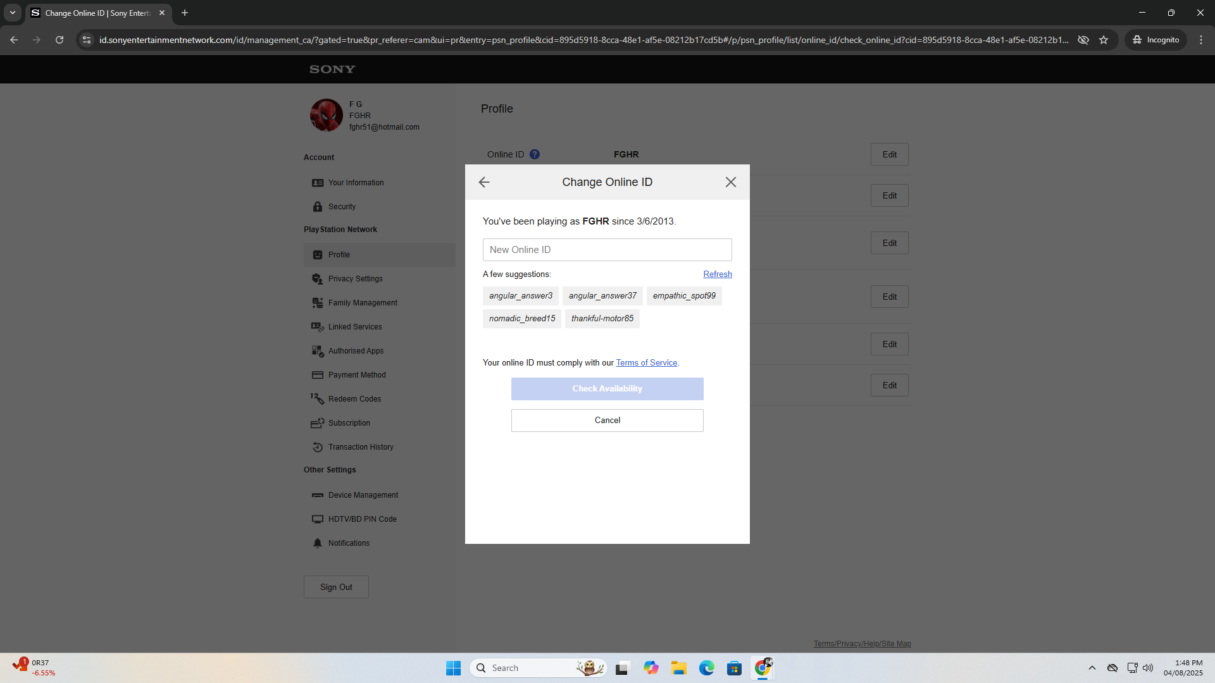The image size is (1215, 683).
Task: Click the Security padlock icon
Action: click(x=318, y=207)
